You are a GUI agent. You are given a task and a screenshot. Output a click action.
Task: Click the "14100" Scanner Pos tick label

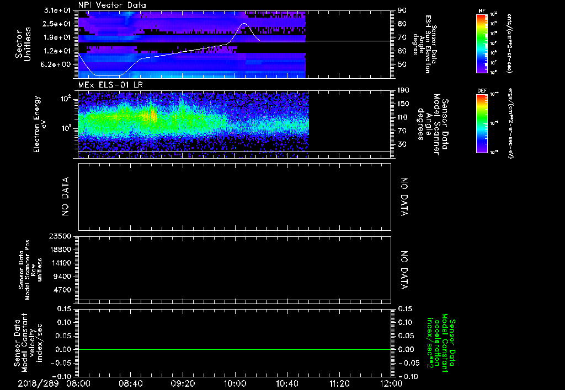point(60,263)
